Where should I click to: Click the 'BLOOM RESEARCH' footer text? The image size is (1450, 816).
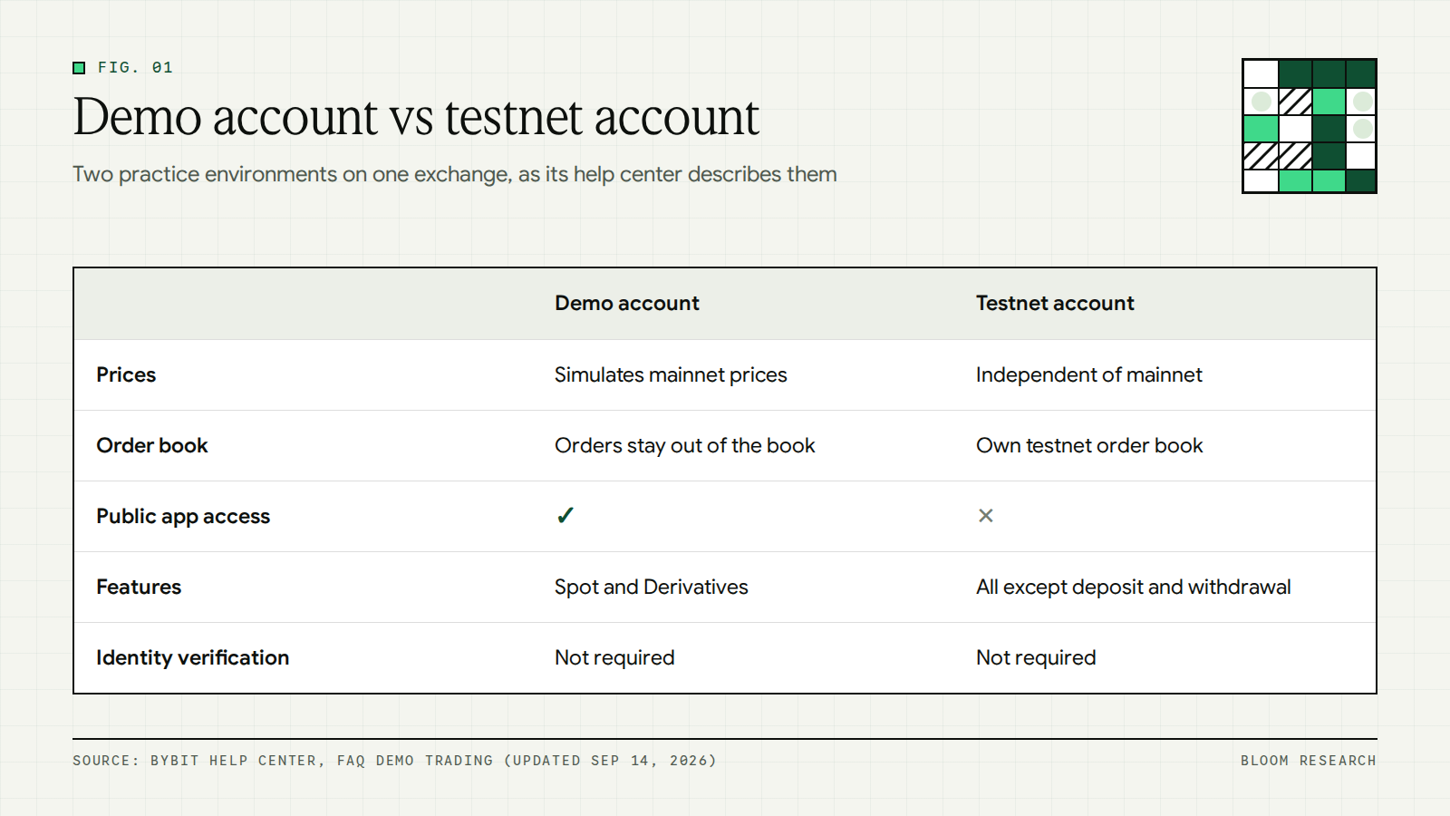pyautogui.click(x=1309, y=761)
